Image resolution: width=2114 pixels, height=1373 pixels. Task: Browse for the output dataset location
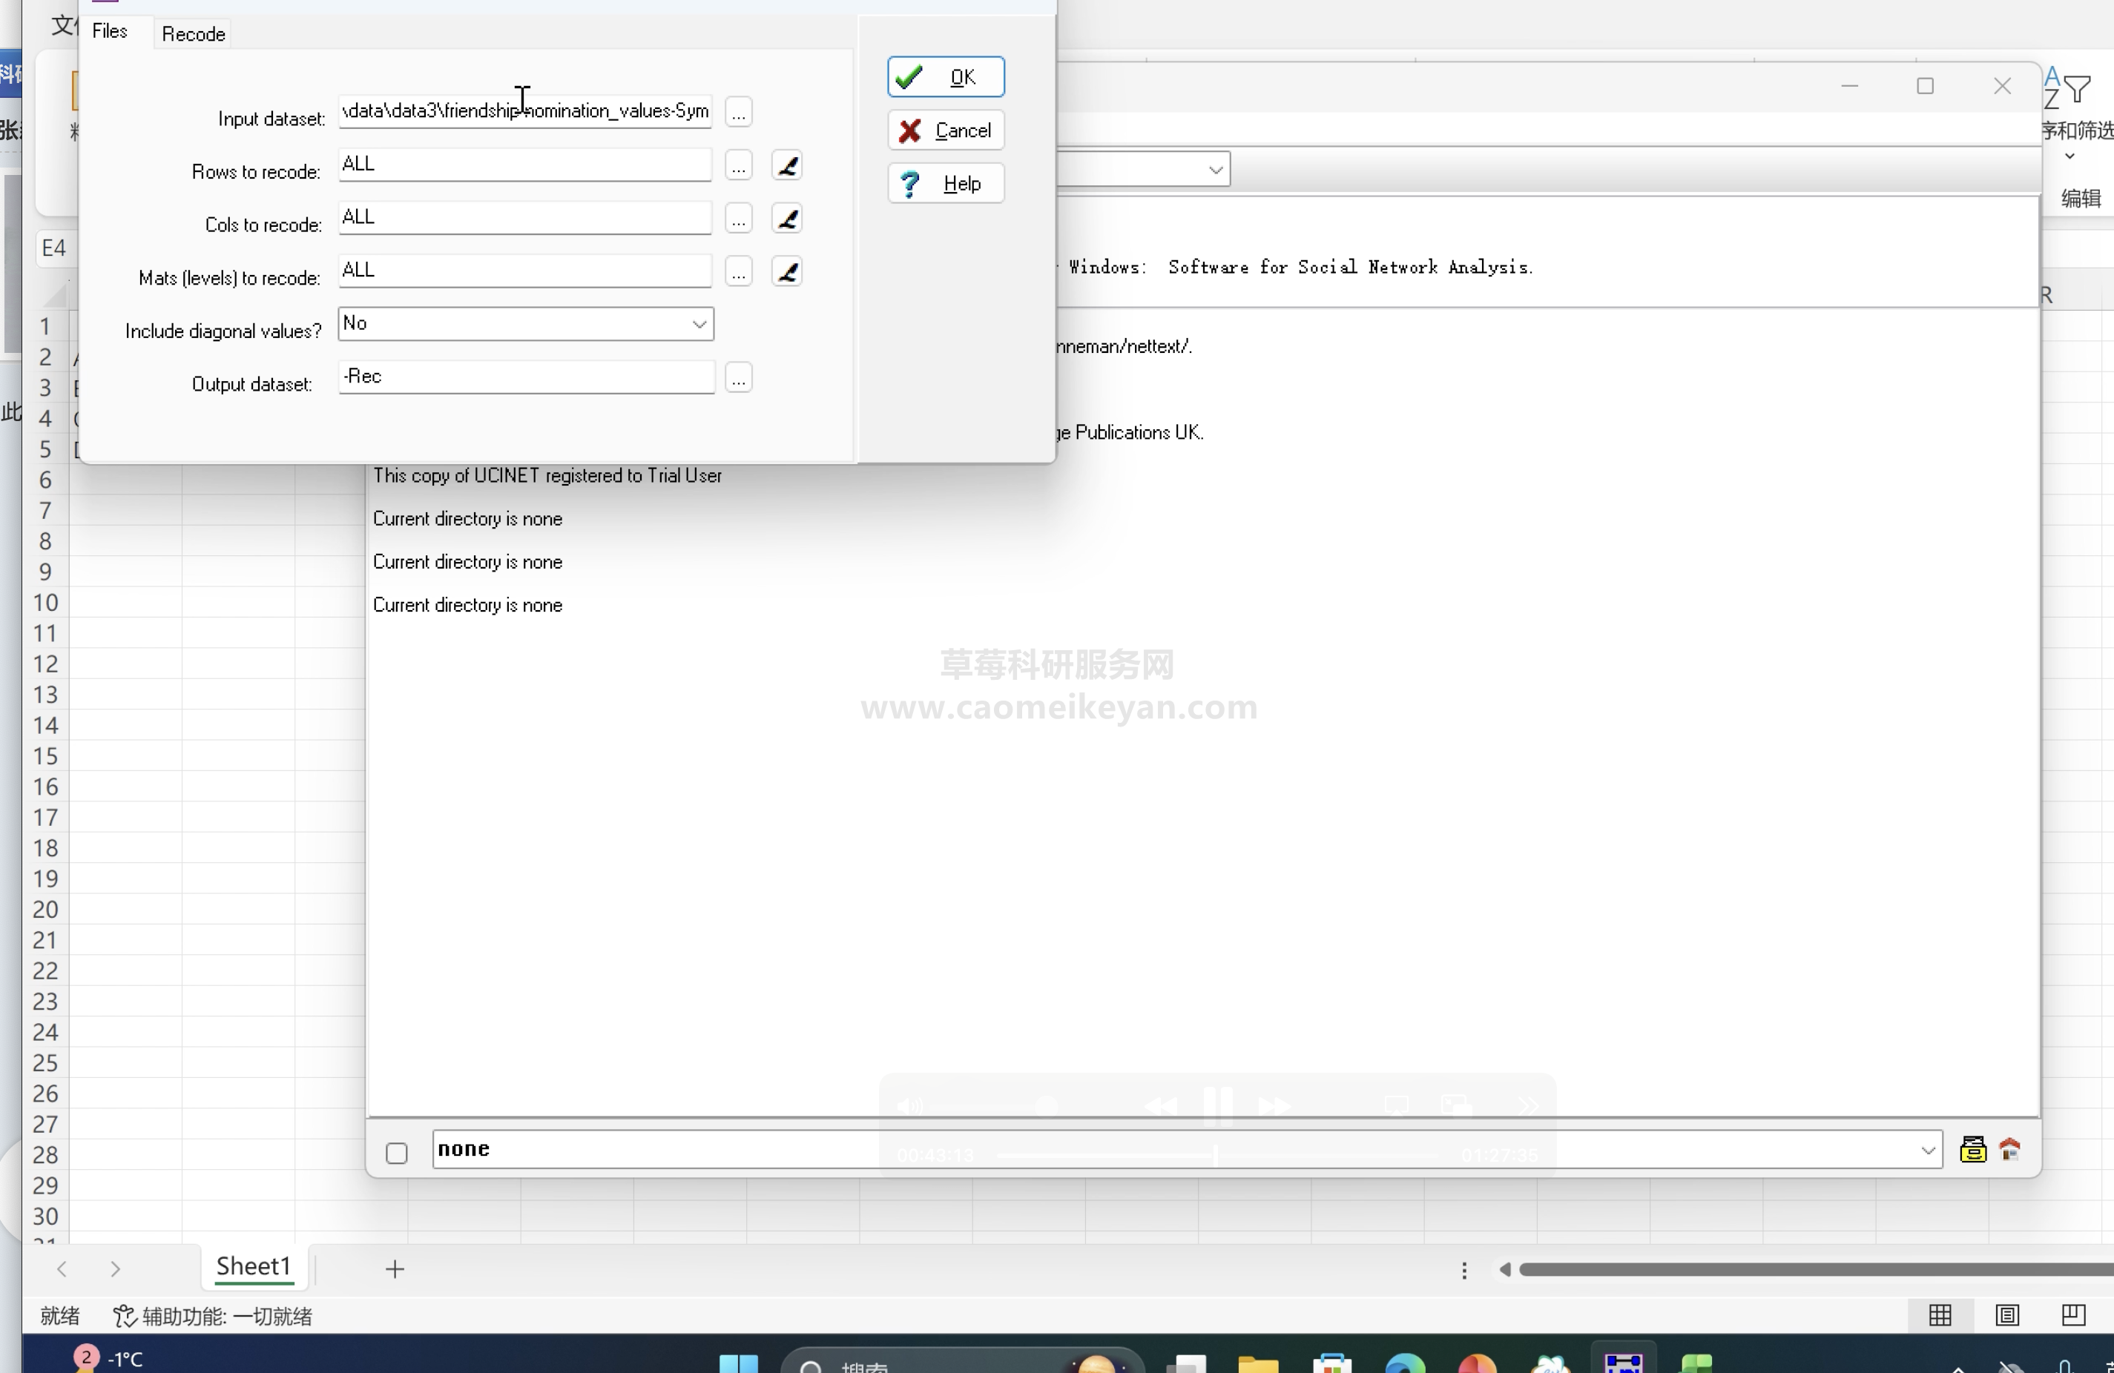click(738, 378)
